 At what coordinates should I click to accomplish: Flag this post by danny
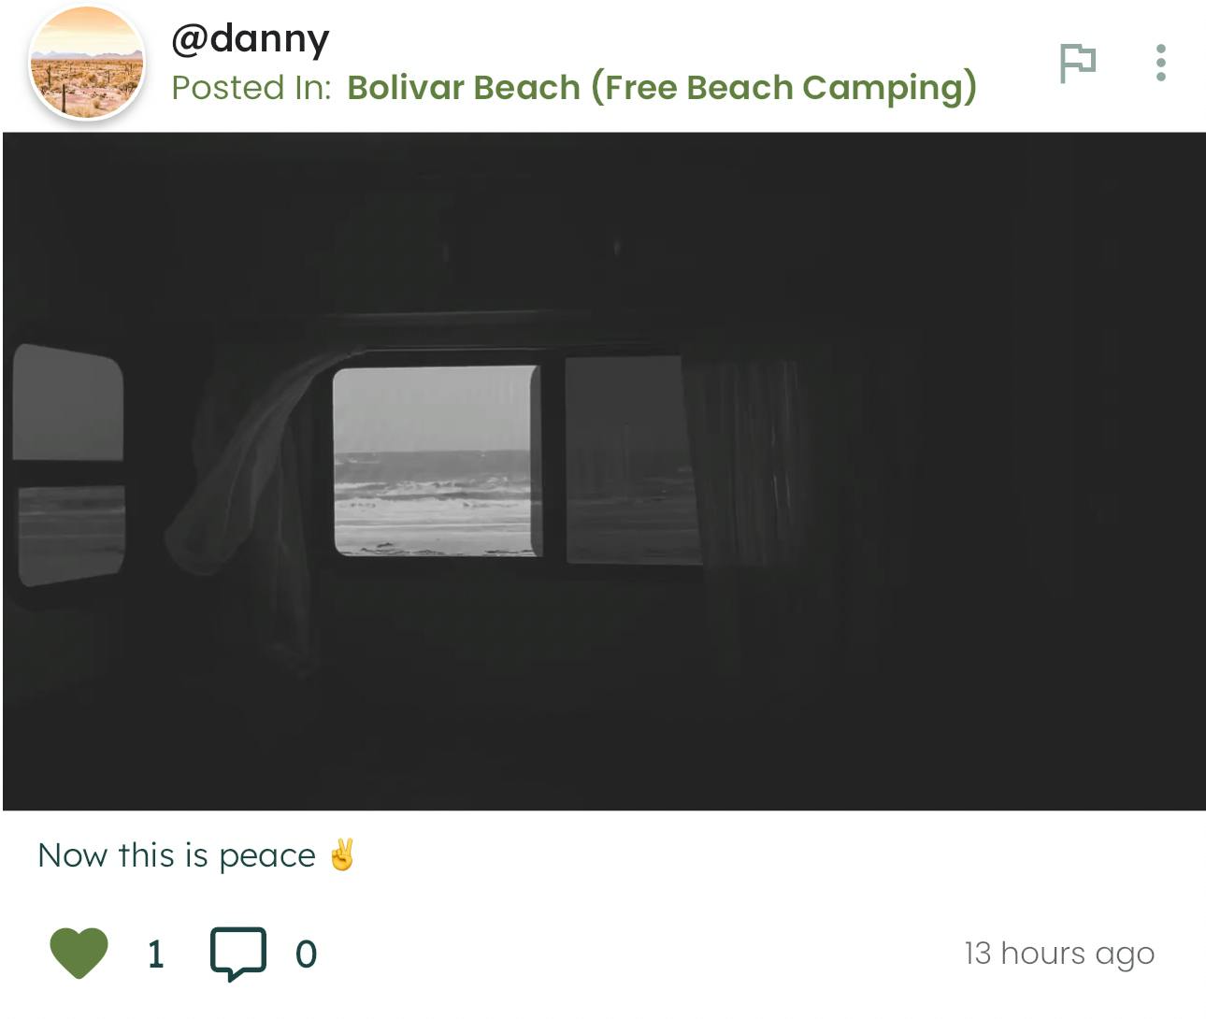click(x=1077, y=63)
